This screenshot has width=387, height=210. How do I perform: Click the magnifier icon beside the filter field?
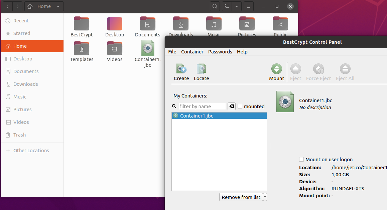click(x=174, y=106)
